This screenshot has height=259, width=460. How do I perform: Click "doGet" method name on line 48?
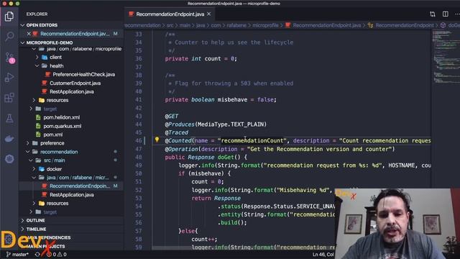click(225, 158)
